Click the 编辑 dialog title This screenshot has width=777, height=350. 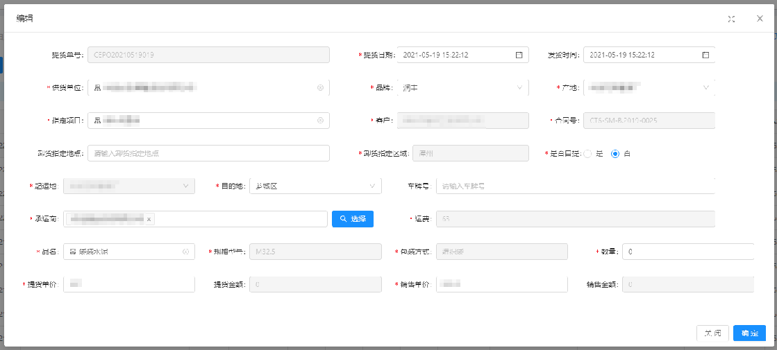(x=25, y=19)
